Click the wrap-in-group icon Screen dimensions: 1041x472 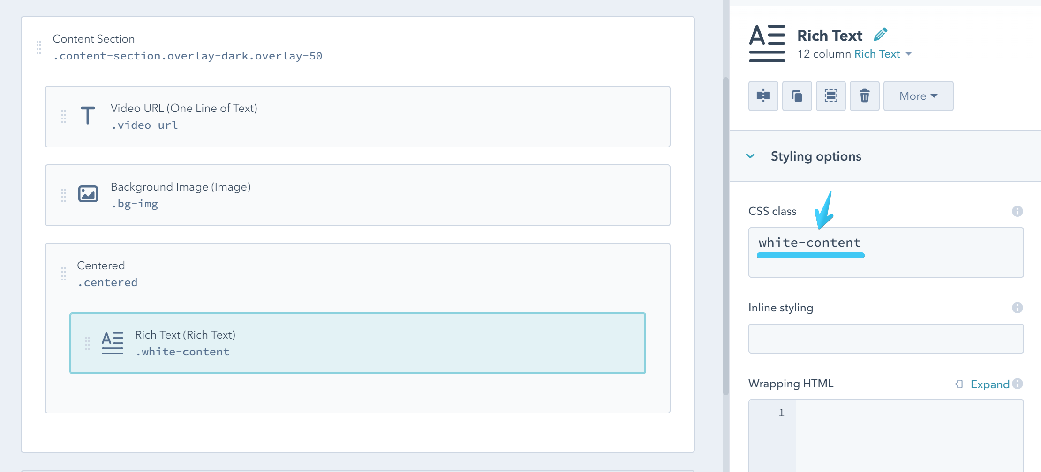coord(830,96)
